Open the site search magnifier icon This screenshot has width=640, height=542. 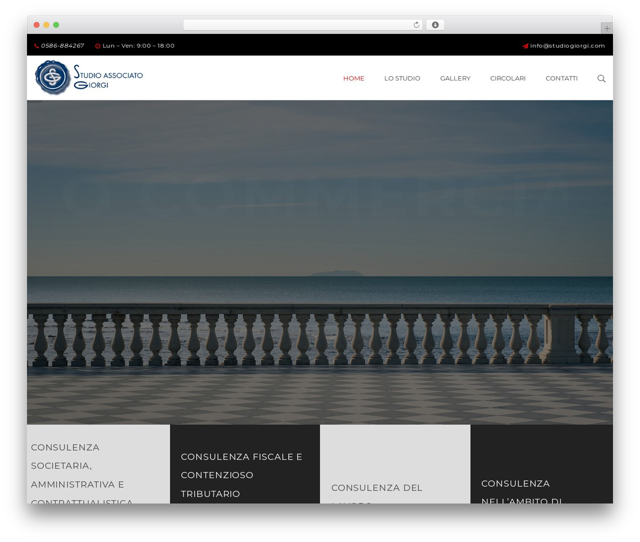pos(601,78)
